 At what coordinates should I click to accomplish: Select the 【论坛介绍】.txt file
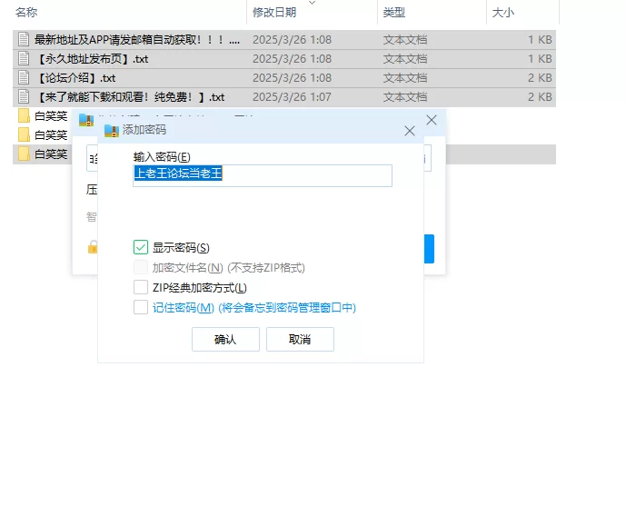[284, 78]
